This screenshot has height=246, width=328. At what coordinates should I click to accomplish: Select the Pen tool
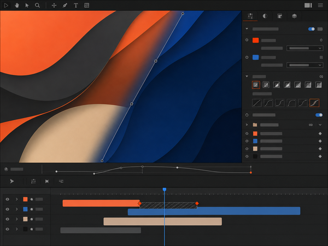(x=65, y=5)
